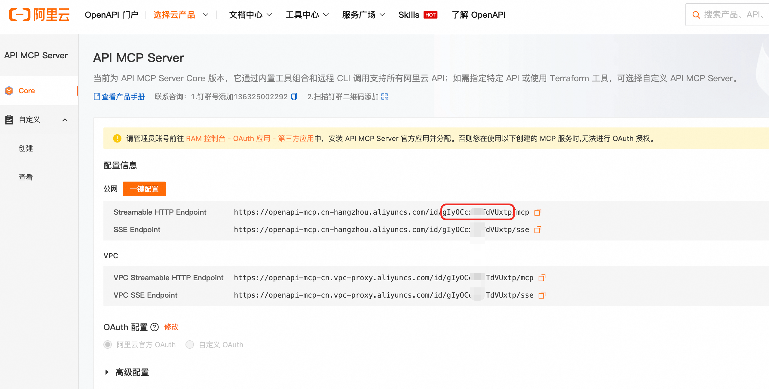The width and height of the screenshot is (769, 389).
Task: Open 创建 under 自定义
Action: tap(26, 148)
